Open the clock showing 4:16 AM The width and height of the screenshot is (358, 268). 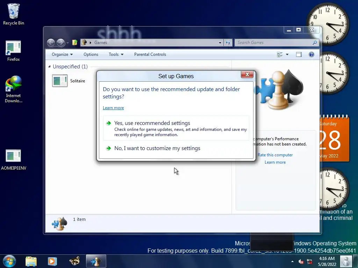coord(327,261)
